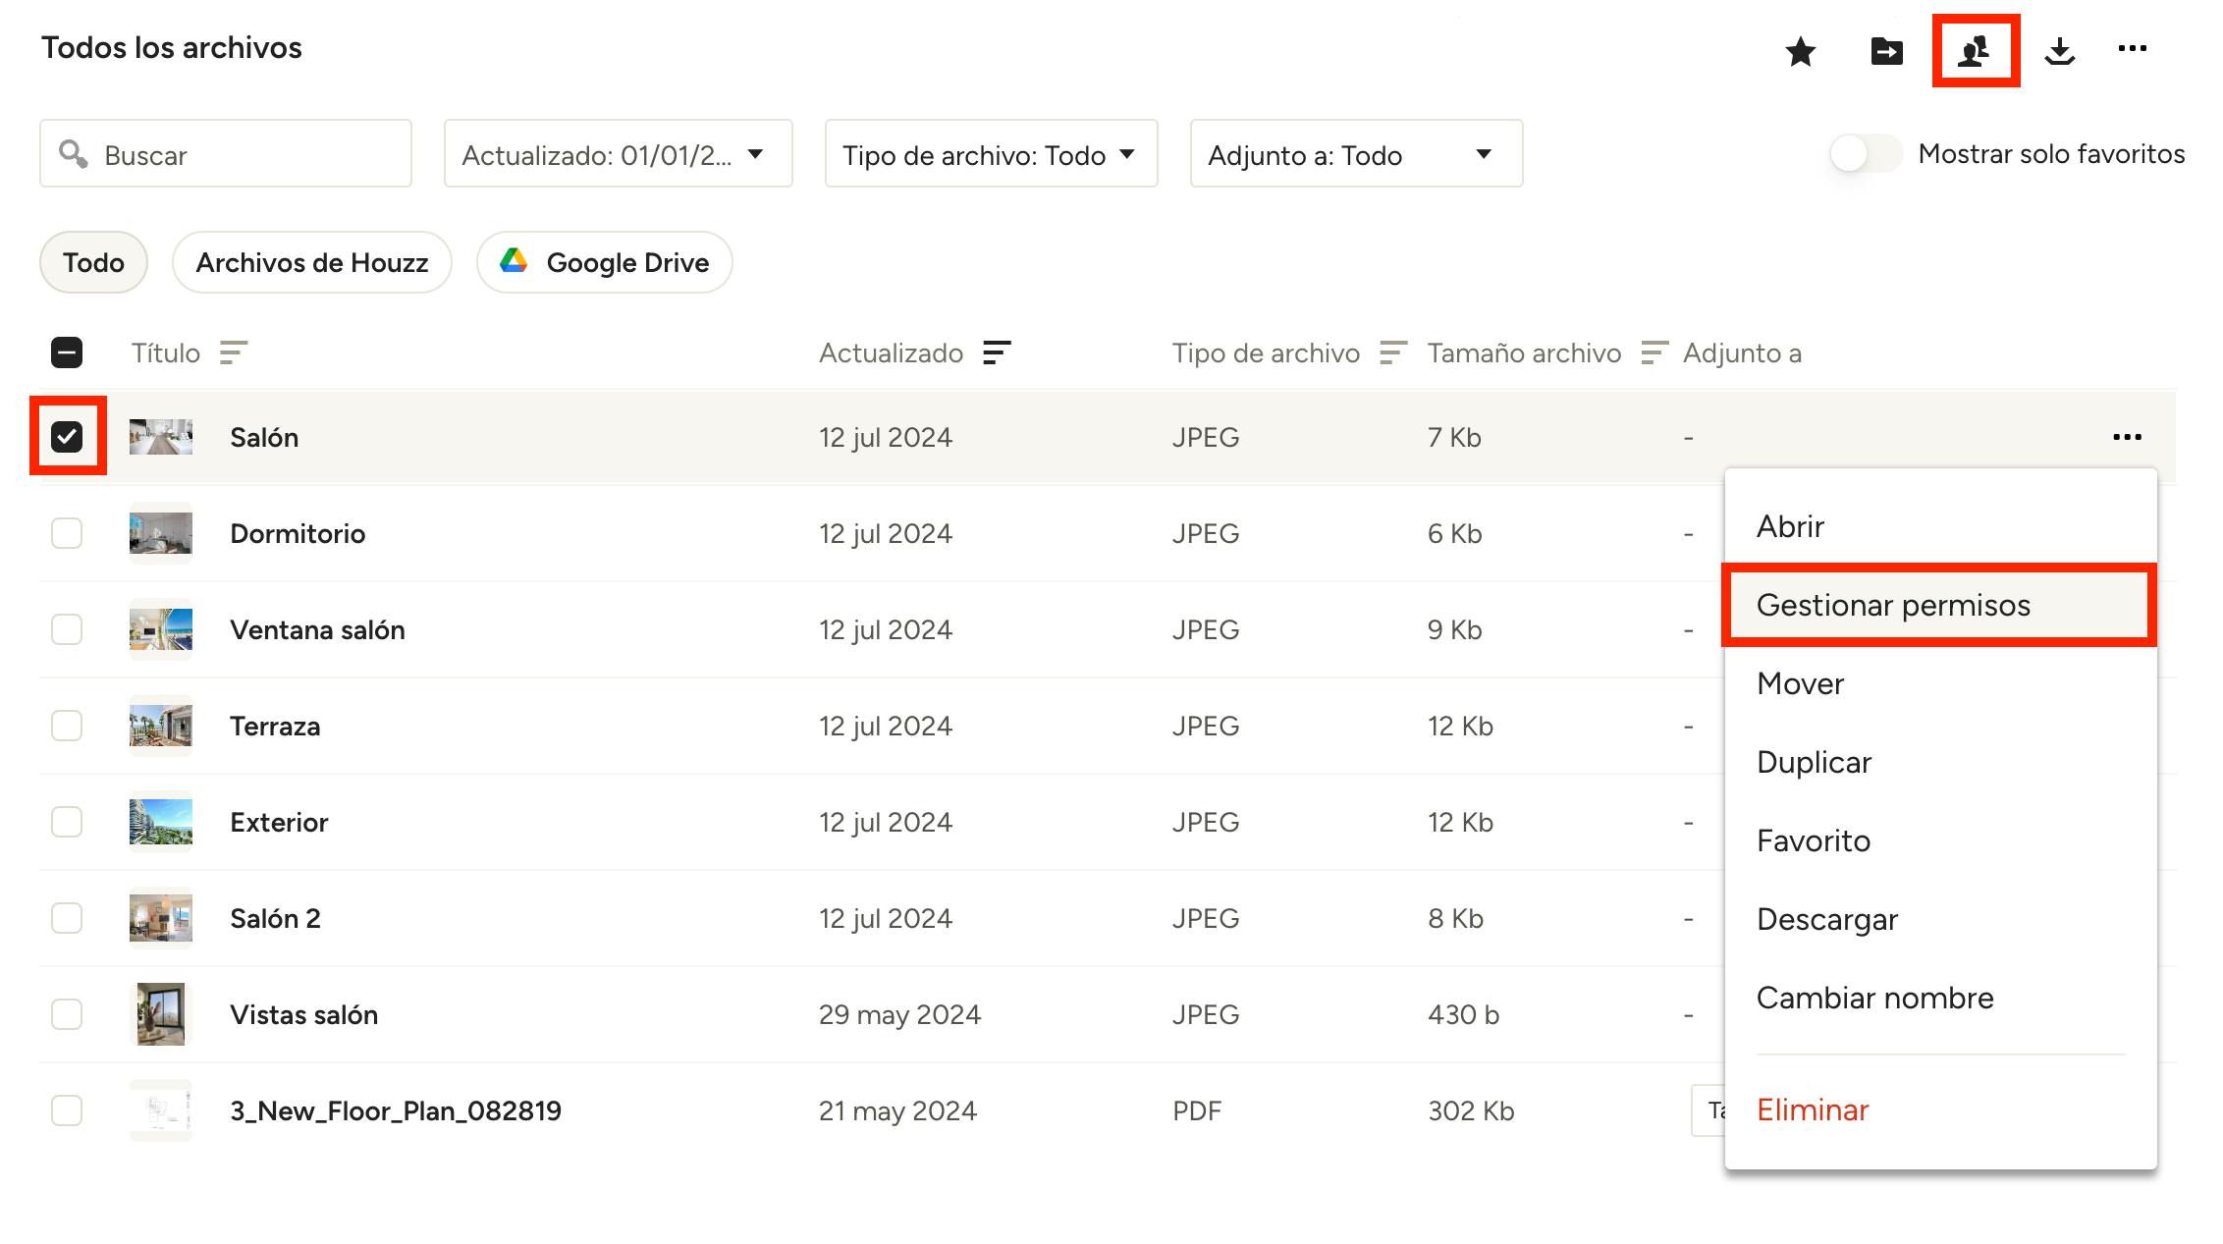Open the Actualizado date filter dropdown
Image resolution: width=2223 pixels, height=1244 pixels.
(x=618, y=154)
